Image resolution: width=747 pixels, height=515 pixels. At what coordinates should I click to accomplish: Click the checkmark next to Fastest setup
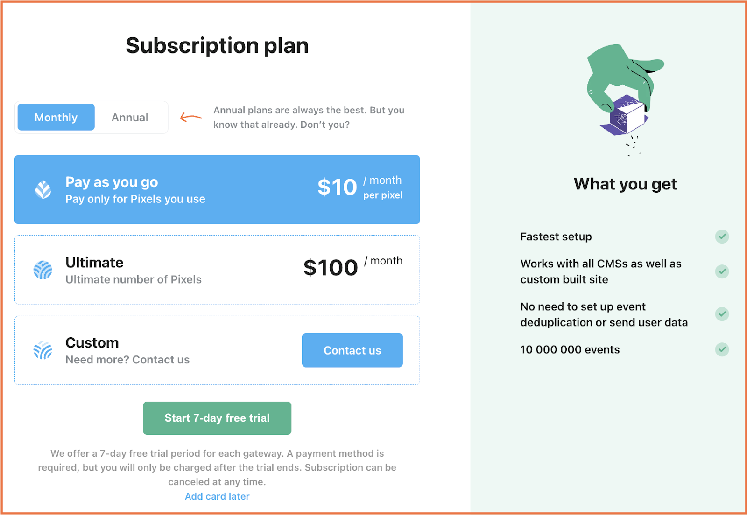tap(722, 237)
